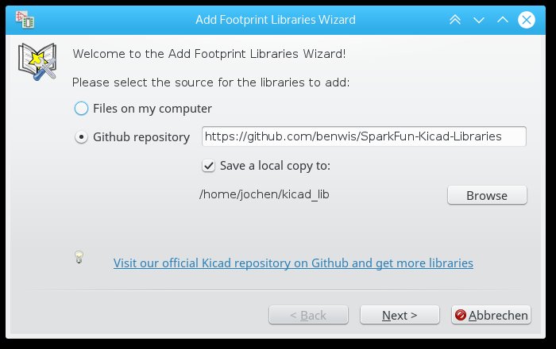The height and width of the screenshot is (349, 556).
Task: Minimize the wizard using the down chevron
Action: [479, 20]
